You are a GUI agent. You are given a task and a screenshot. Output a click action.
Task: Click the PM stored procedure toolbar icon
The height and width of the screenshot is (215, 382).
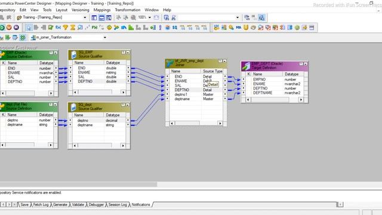point(94,27)
